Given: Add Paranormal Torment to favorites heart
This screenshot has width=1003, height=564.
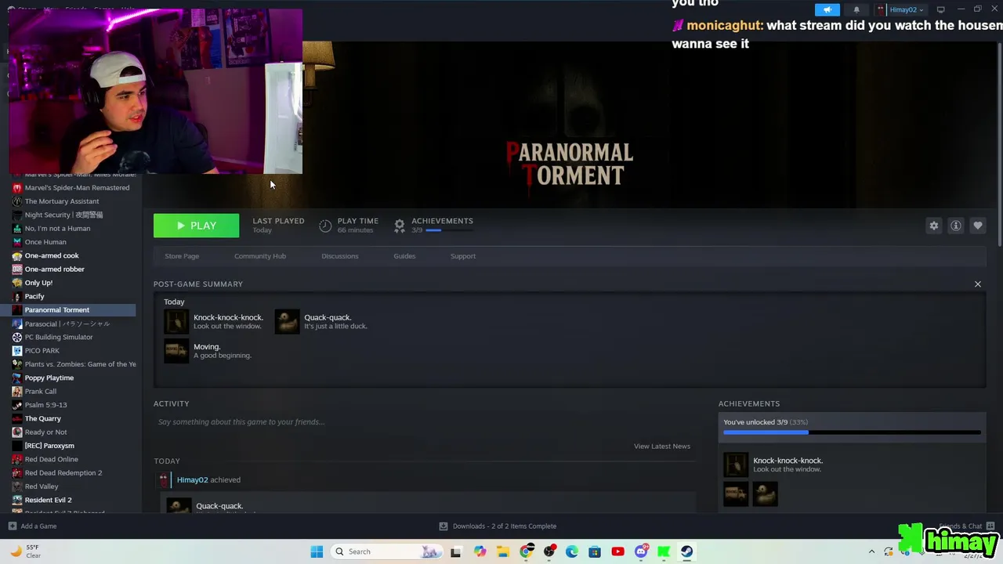Looking at the screenshot, I should pyautogui.click(x=977, y=226).
